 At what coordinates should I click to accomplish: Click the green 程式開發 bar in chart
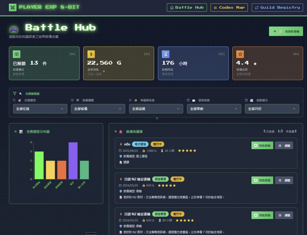coord(39,165)
